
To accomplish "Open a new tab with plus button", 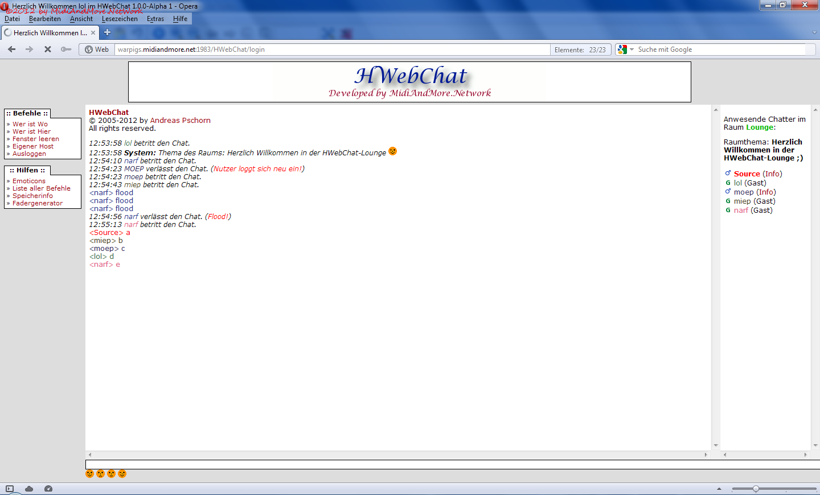I will click(107, 32).
